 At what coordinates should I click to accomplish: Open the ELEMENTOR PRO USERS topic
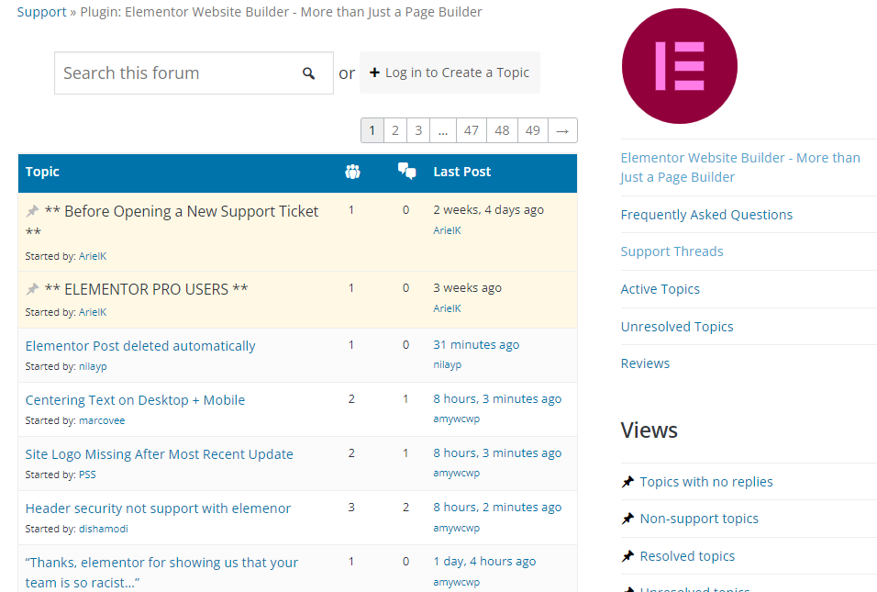click(x=146, y=289)
